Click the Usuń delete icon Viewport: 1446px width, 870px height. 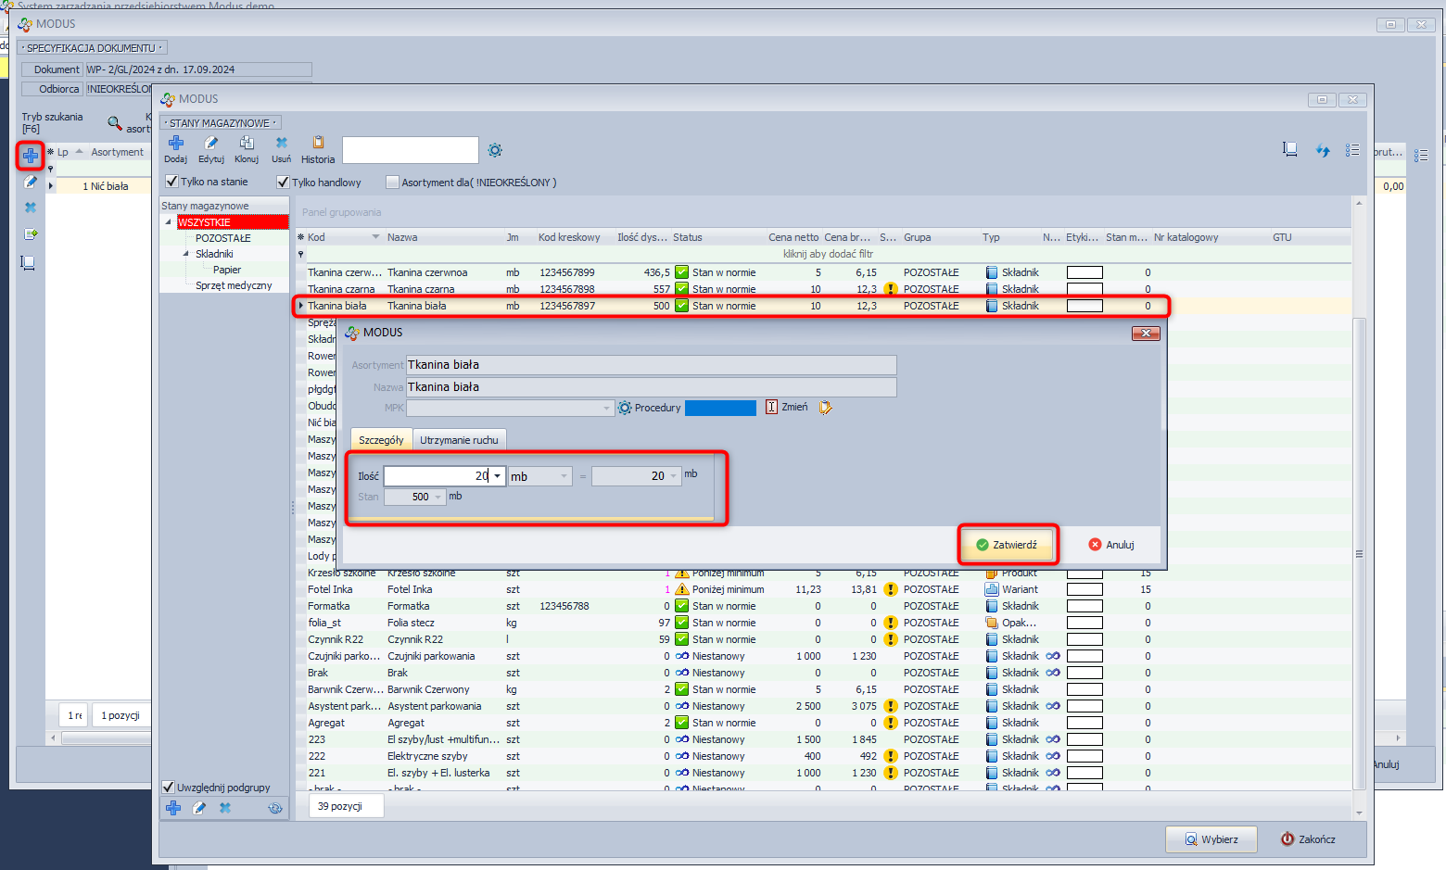pos(282,144)
